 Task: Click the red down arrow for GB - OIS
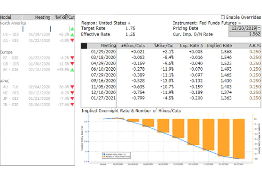click(72, 64)
